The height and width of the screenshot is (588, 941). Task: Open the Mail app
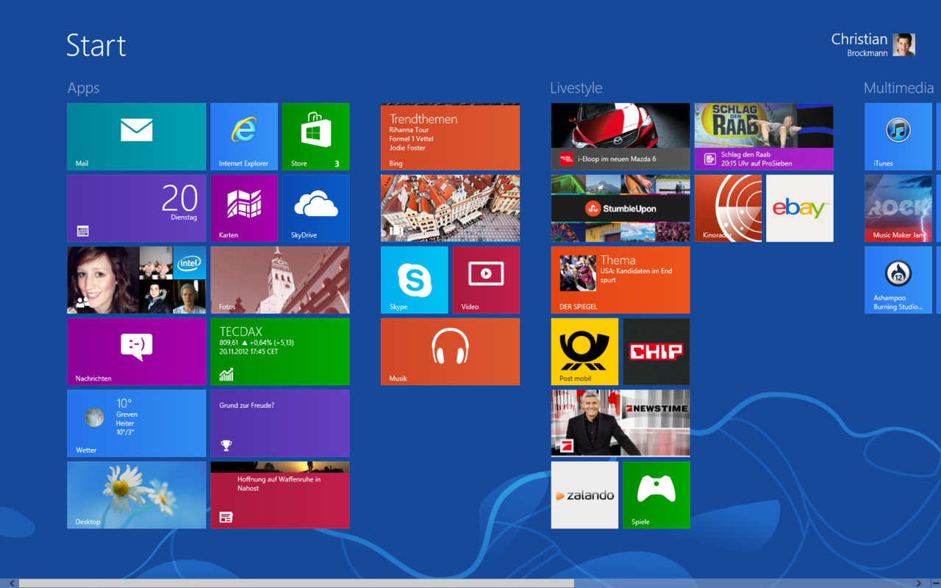pyautogui.click(x=136, y=136)
